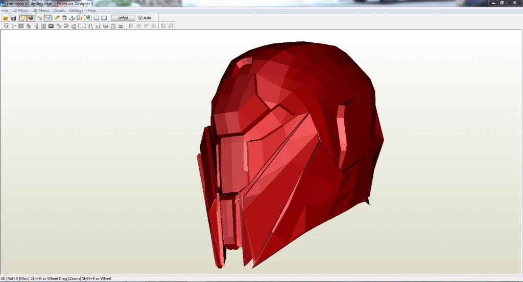
Task: Click the align-top icon in greyed group
Action: tap(146, 26)
